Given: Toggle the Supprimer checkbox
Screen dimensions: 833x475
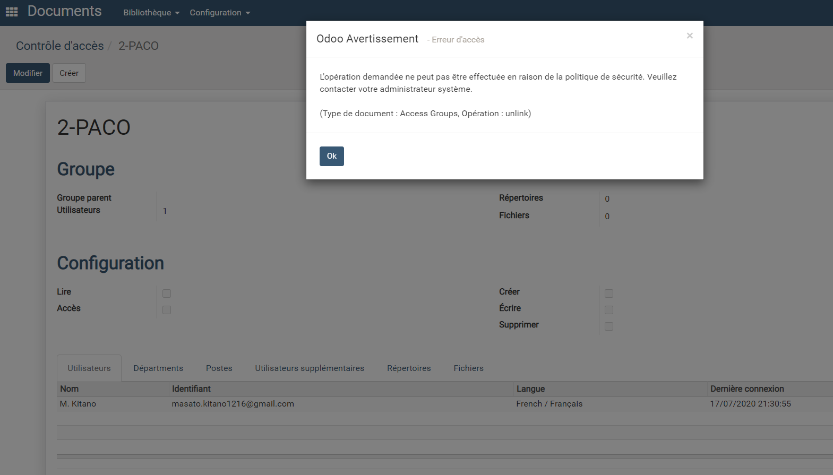Looking at the screenshot, I should tap(609, 326).
